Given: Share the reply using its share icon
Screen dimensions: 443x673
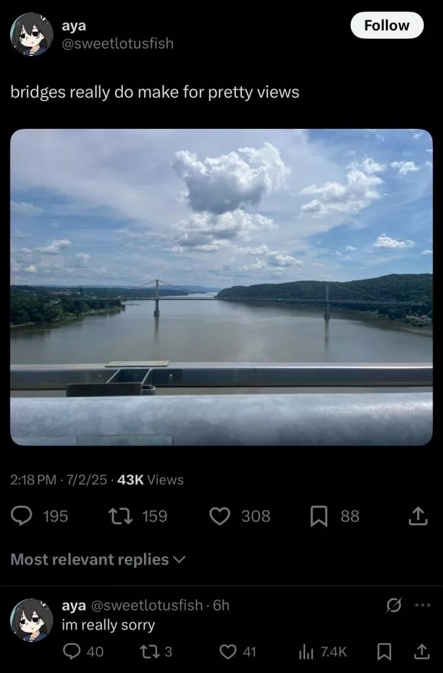Looking at the screenshot, I should click(421, 651).
